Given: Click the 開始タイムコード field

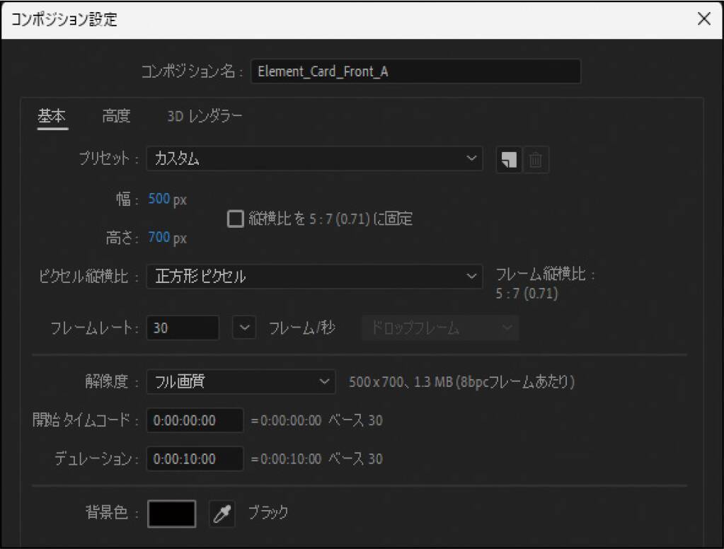Looking at the screenshot, I should click(195, 420).
